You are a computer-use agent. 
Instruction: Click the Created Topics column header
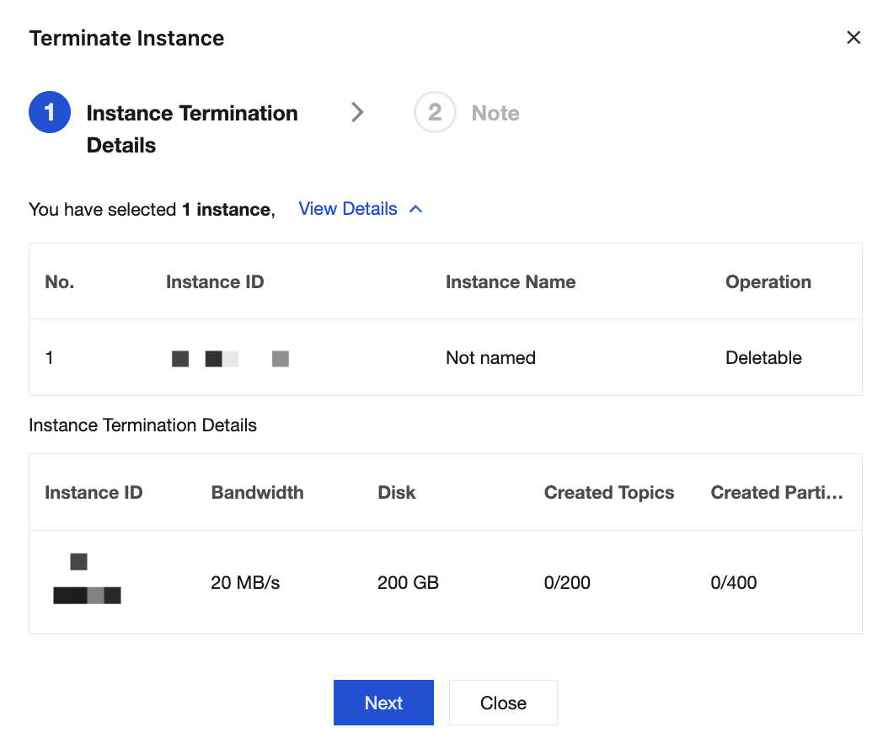tap(609, 493)
